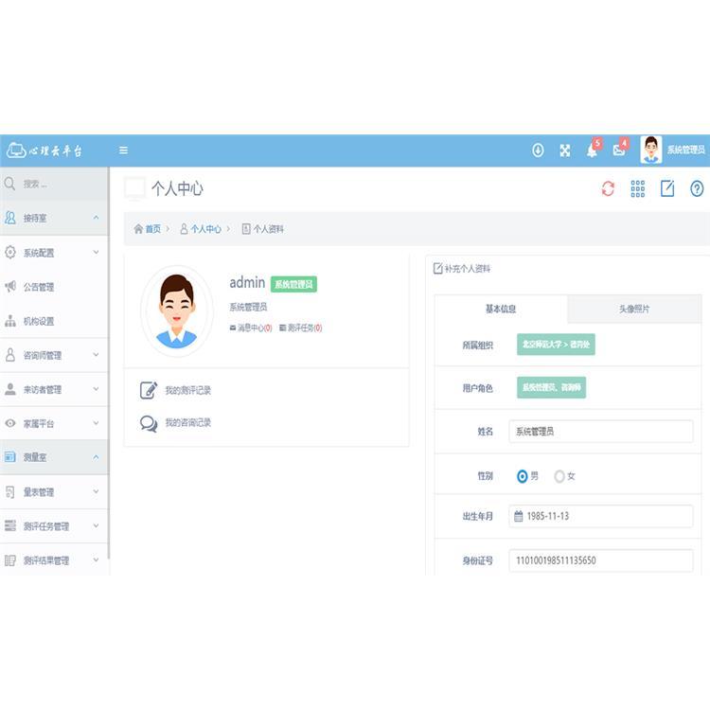Screen dimensions: 710x710
Task: Open notifications bell with 5 badge
Action: (x=593, y=151)
